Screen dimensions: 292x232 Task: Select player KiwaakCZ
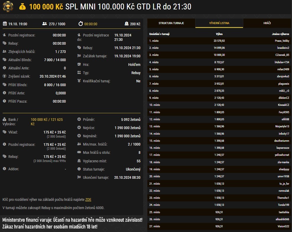click(283, 105)
